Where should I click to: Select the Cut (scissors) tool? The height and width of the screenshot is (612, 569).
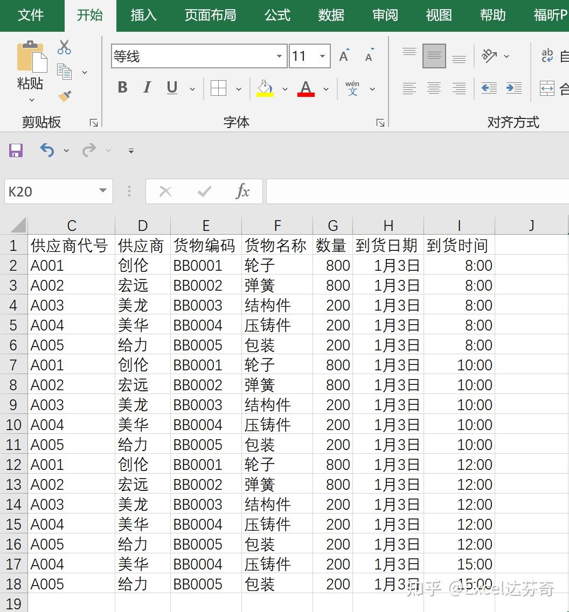(64, 47)
